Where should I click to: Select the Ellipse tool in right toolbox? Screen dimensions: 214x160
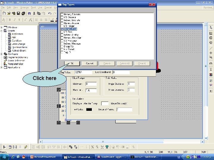coord(211,42)
